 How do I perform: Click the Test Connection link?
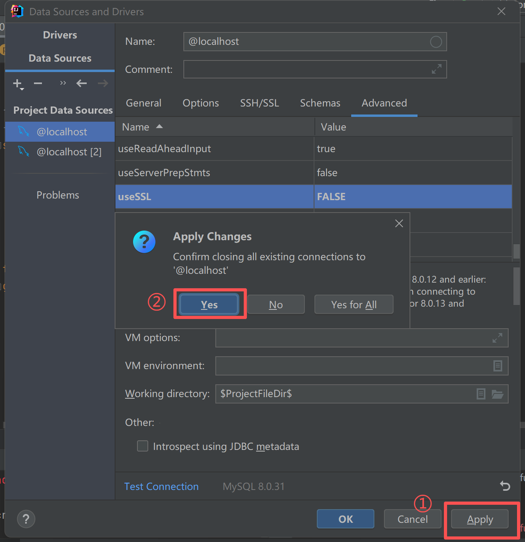(x=161, y=487)
